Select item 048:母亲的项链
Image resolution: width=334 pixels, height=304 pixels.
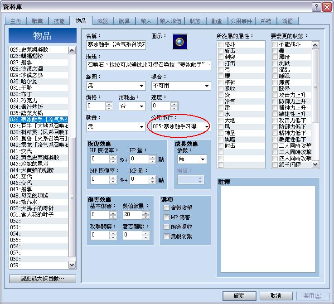39,195
